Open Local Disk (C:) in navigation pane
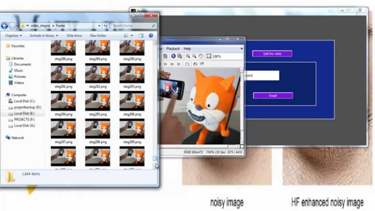Image resolution: width=375 pixels, height=211 pixels. tap(24, 101)
